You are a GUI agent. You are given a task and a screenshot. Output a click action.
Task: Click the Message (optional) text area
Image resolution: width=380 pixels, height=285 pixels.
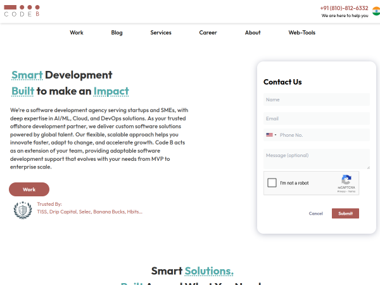click(316, 159)
